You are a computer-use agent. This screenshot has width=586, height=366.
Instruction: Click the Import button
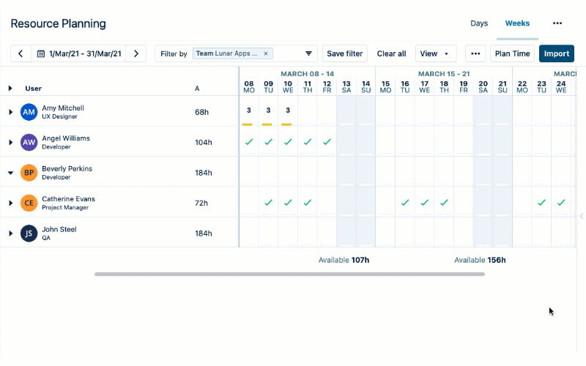(x=556, y=53)
